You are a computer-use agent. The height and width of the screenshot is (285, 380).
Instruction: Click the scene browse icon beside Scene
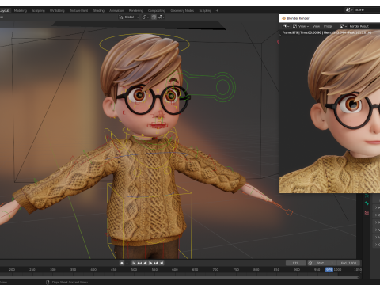[x=349, y=9]
